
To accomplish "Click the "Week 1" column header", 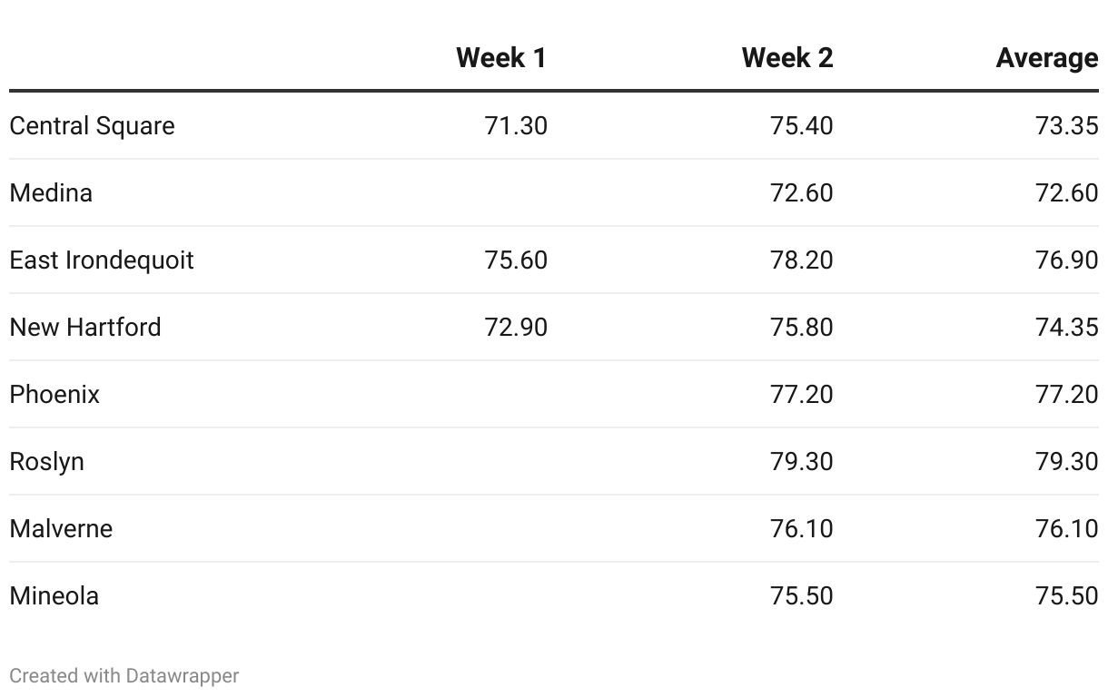I will point(501,58).
